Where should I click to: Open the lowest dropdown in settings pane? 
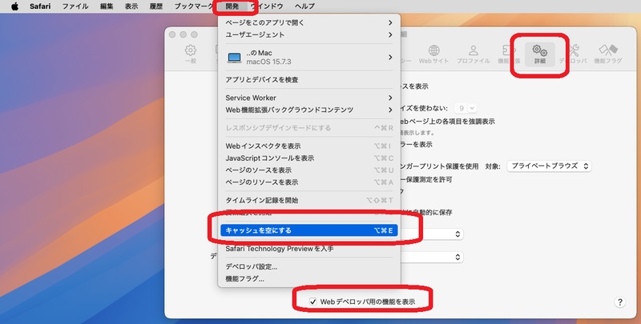coord(431,257)
